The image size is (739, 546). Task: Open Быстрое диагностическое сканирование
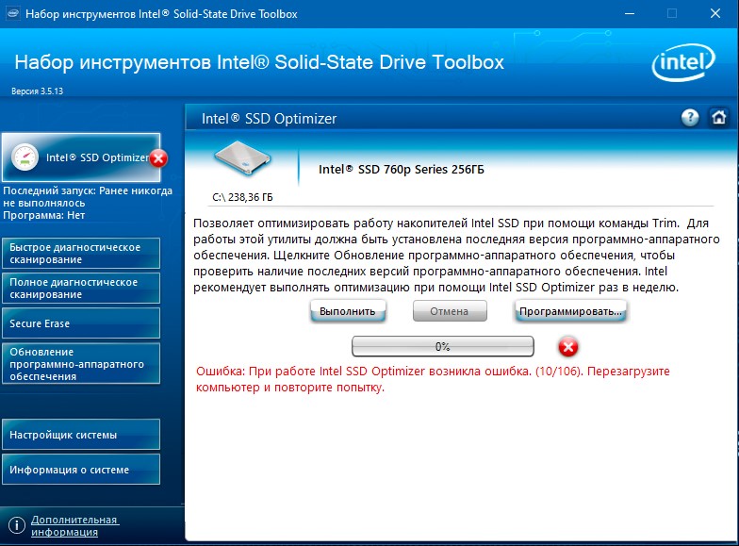[81, 253]
